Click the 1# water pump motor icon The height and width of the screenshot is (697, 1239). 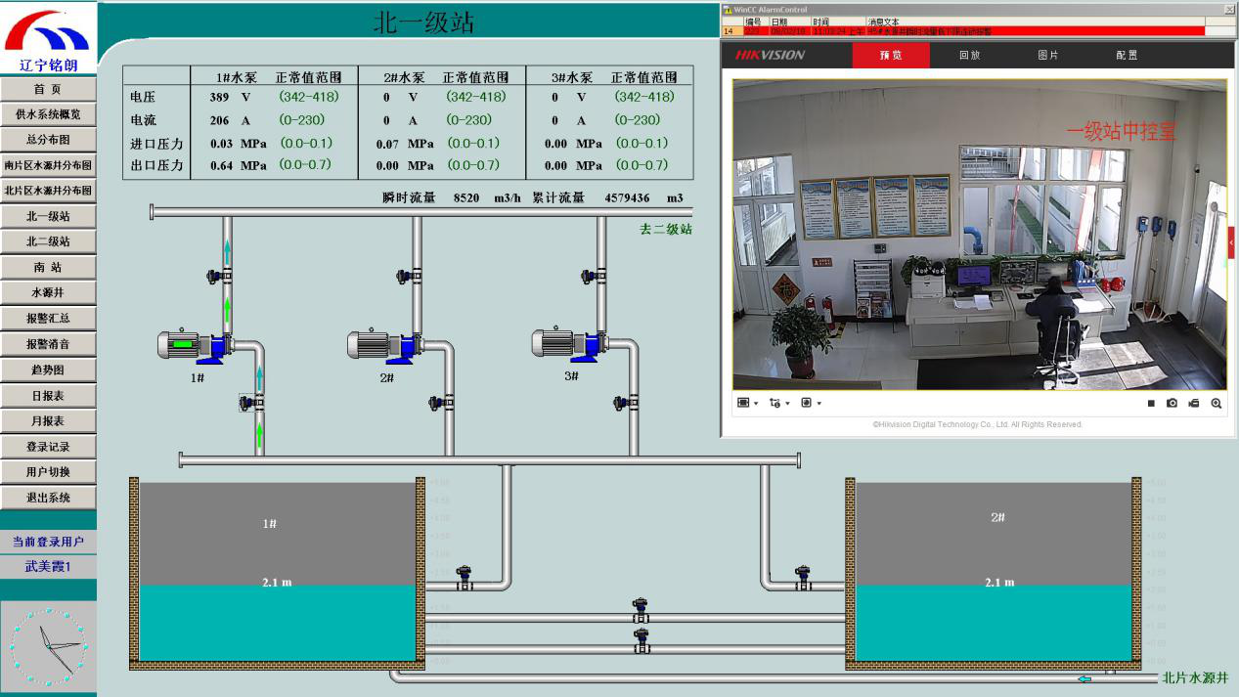pyautogui.click(x=194, y=345)
